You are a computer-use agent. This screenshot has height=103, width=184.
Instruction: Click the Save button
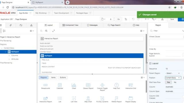point(172,19)
